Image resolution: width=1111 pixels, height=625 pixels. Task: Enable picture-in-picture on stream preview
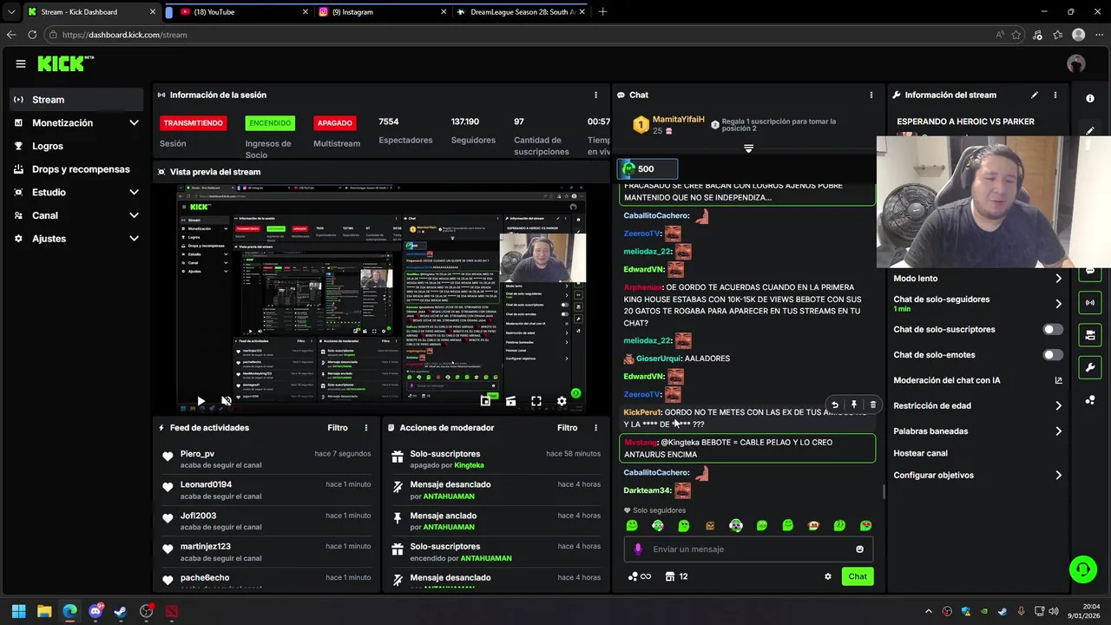click(485, 401)
